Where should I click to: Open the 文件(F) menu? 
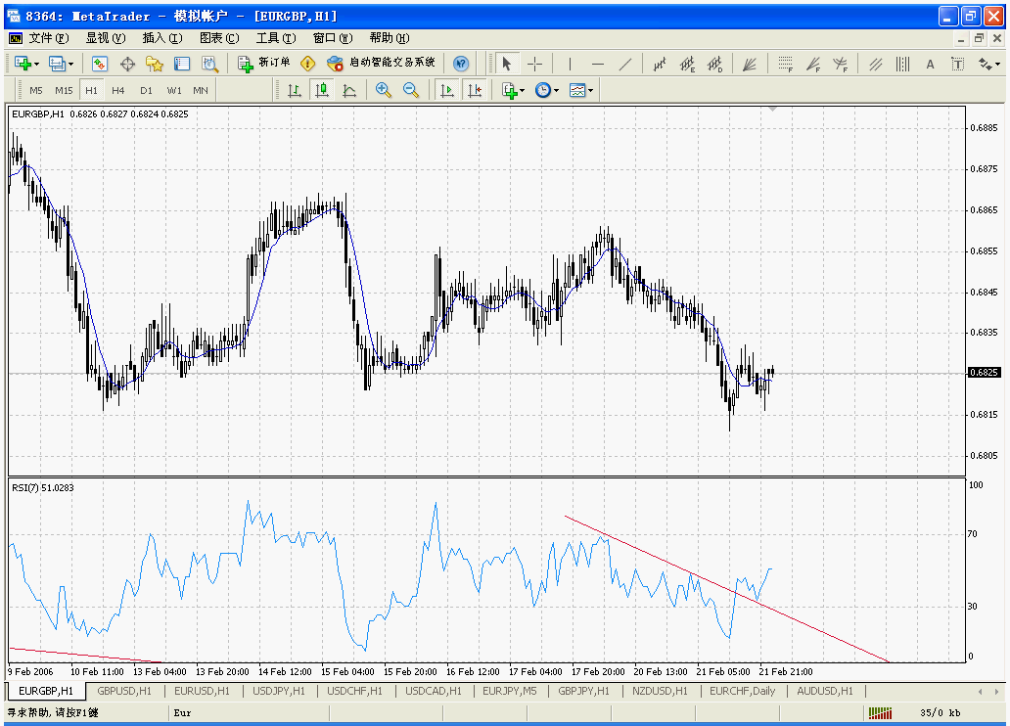(x=48, y=38)
